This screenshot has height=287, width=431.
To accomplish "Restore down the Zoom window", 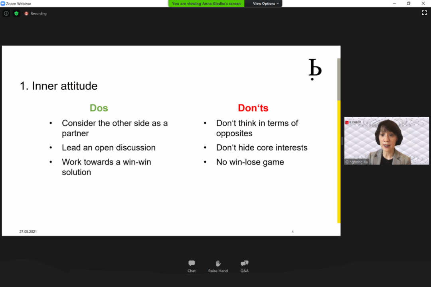I will (x=409, y=3).
